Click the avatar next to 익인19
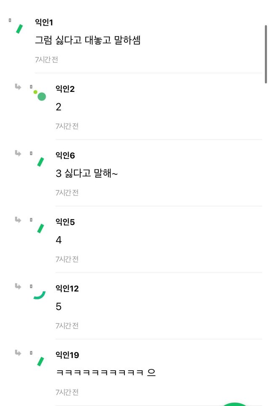The width and height of the screenshot is (269, 406). pos(41,361)
